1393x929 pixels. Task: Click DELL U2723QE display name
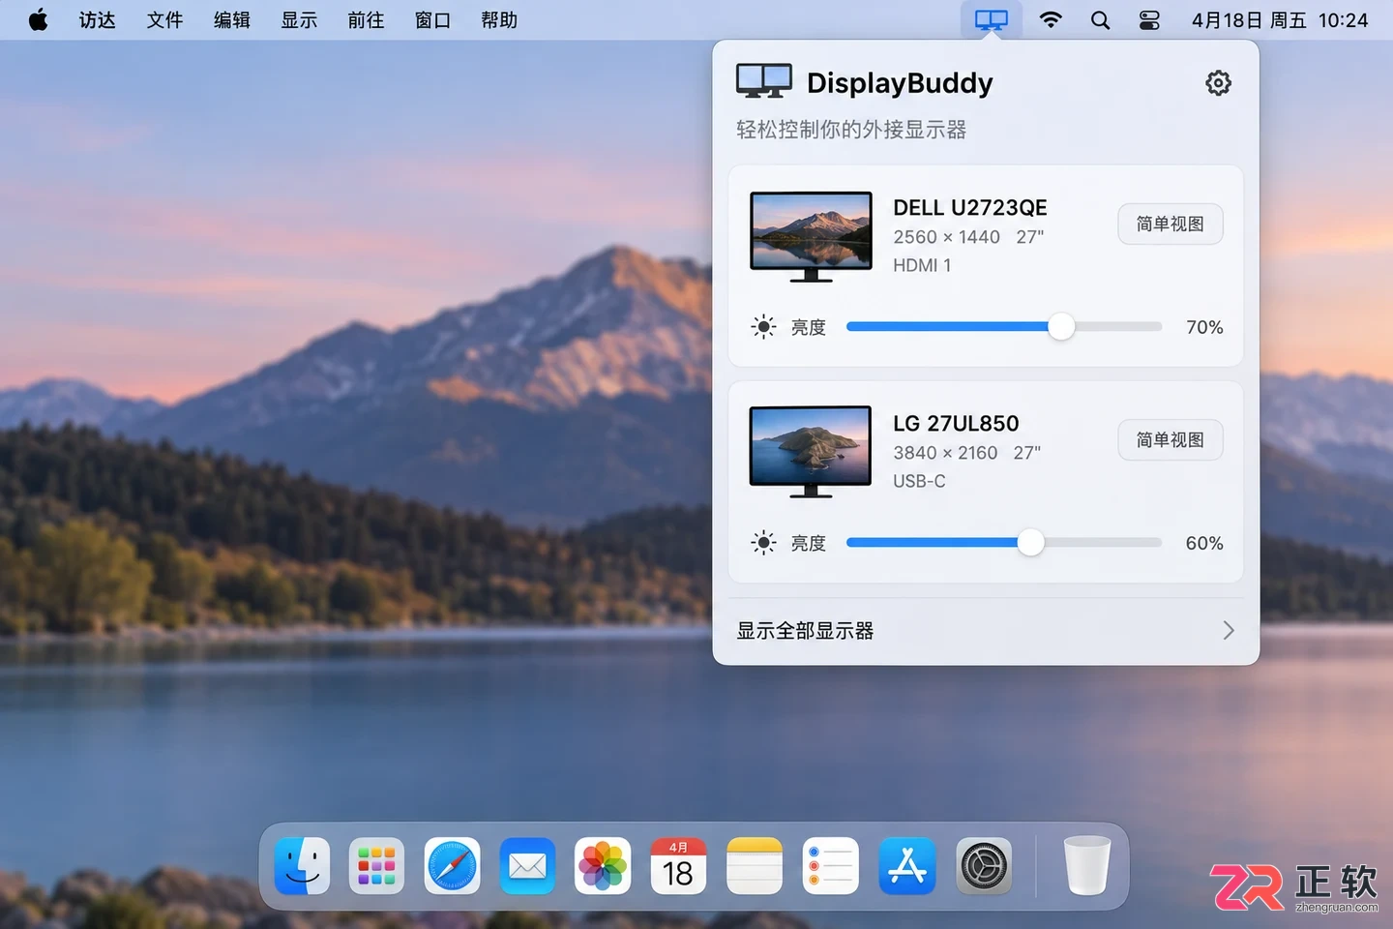[970, 208]
